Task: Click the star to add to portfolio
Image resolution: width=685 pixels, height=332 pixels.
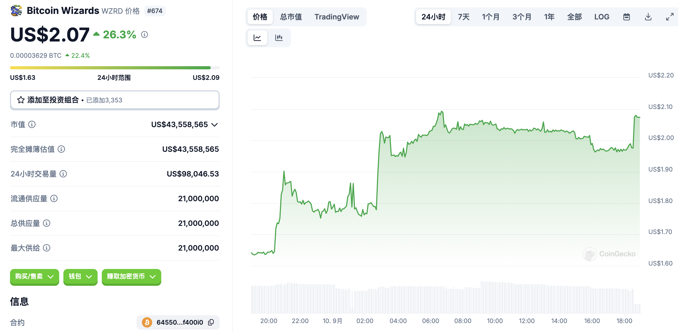Action: (21, 100)
